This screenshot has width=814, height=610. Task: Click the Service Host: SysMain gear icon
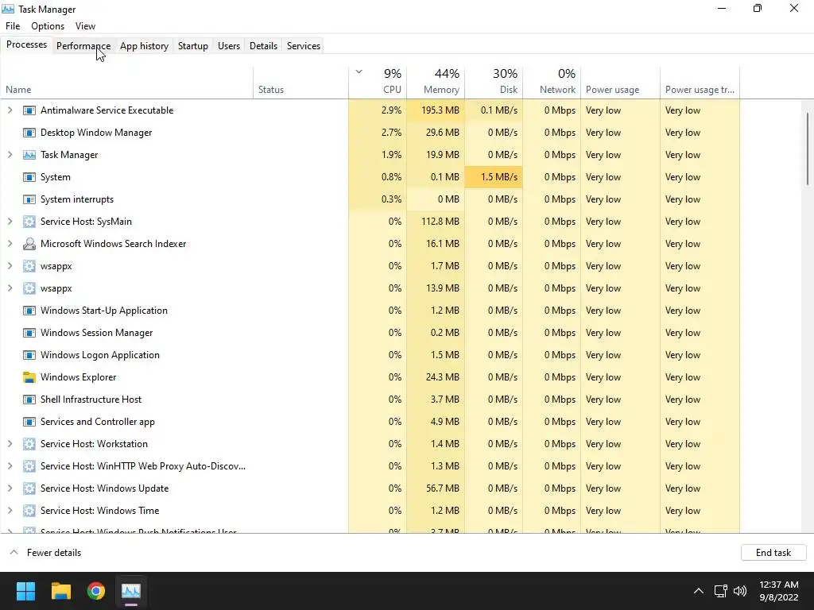tap(29, 222)
